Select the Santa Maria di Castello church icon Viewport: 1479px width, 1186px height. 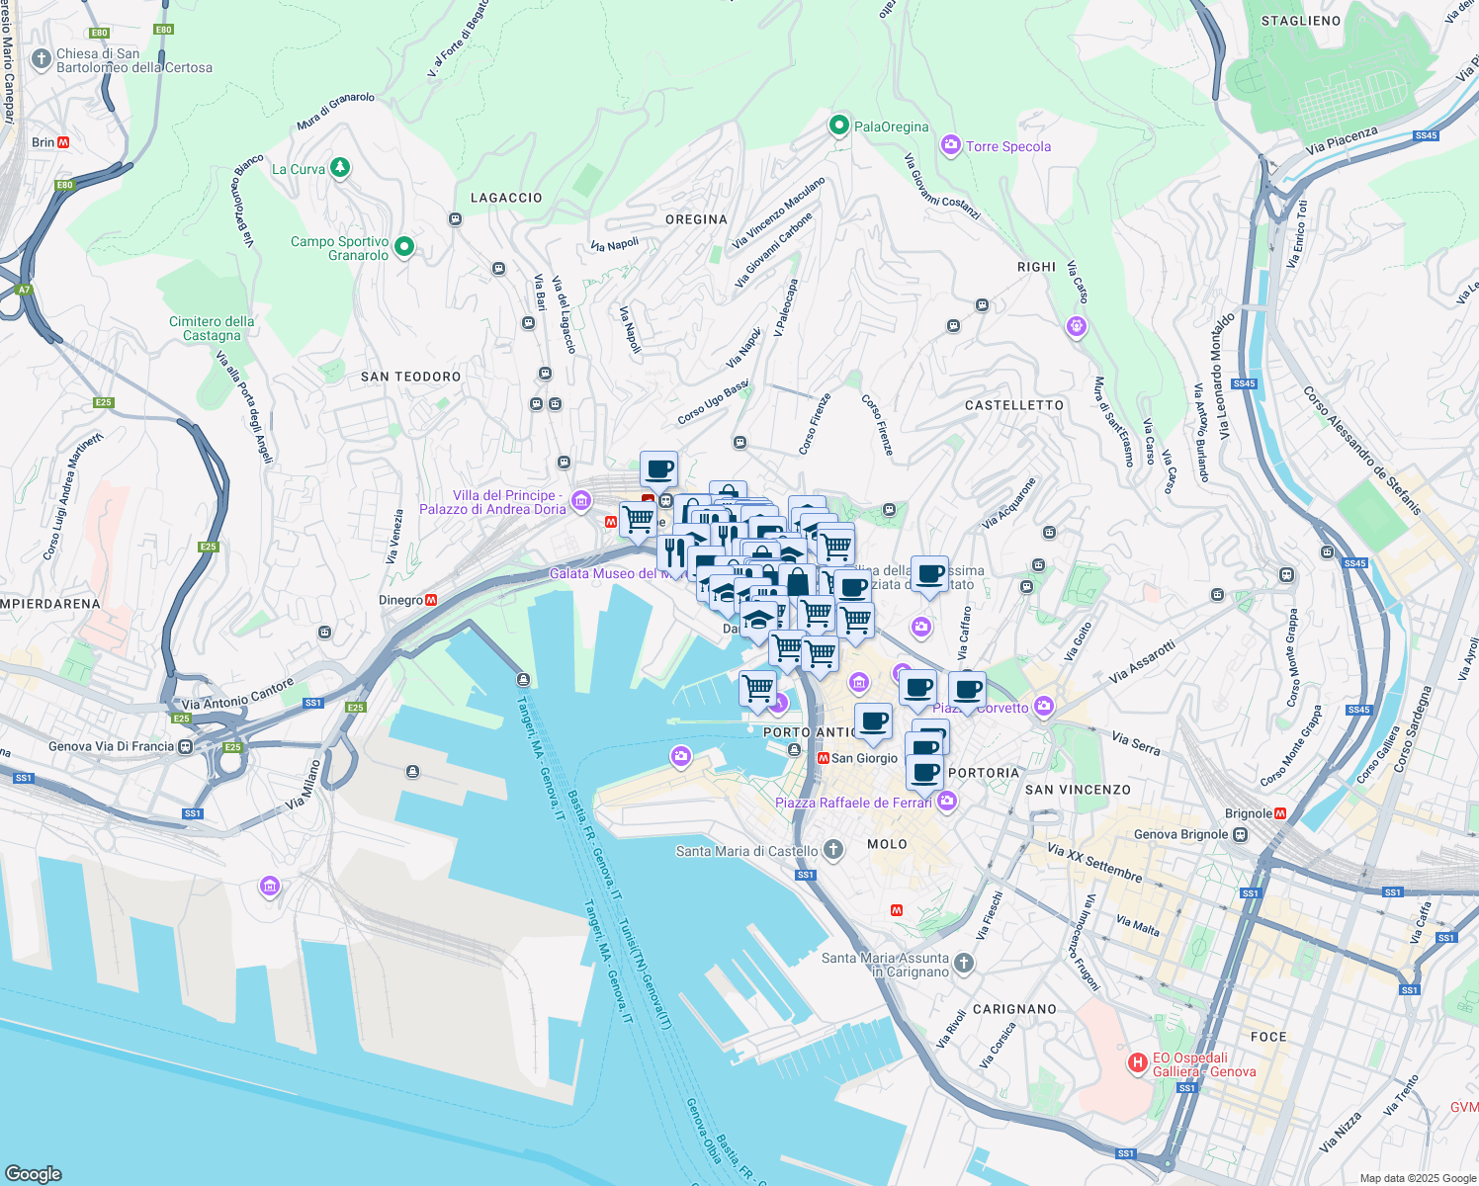pyautogui.click(x=833, y=849)
